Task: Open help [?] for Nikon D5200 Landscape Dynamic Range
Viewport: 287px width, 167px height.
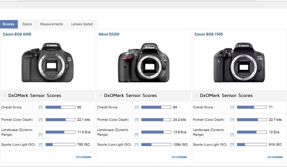Action: [x=136, y=135]
